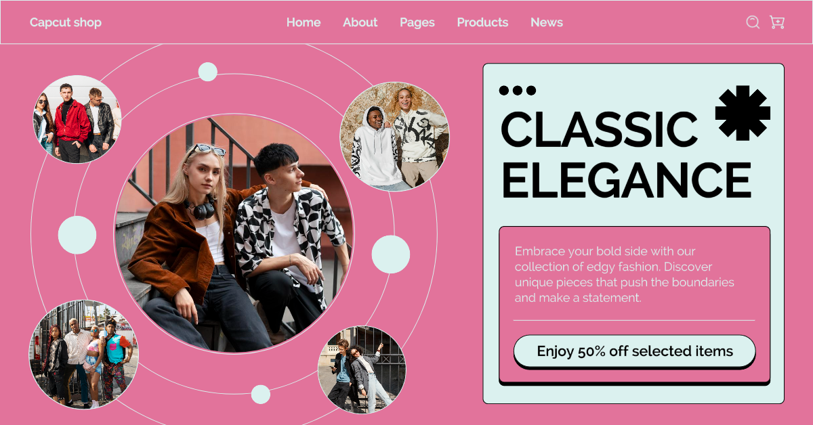The image size is (813, 425).
Task: Select the red jacket trio photo
Action: point(77,119)
